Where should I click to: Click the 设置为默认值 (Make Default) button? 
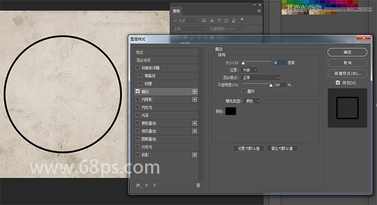coord(249,148)
